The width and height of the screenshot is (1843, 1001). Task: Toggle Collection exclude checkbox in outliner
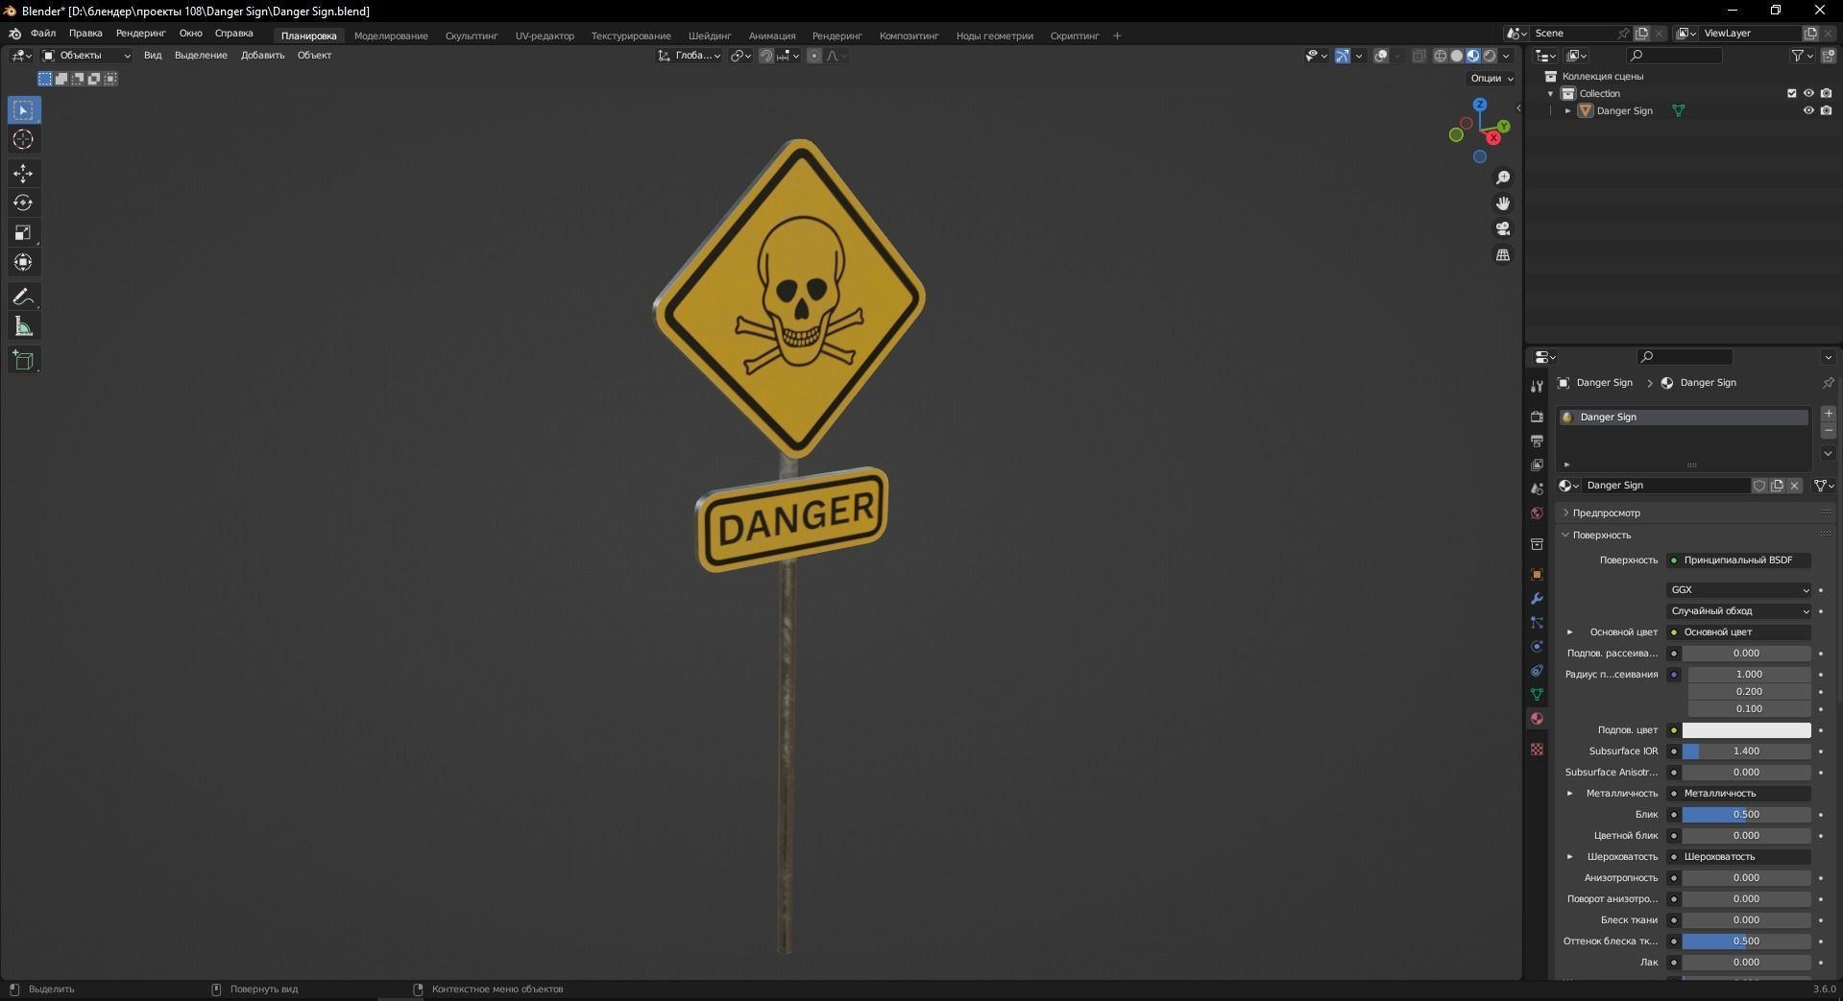point(1791,93)
